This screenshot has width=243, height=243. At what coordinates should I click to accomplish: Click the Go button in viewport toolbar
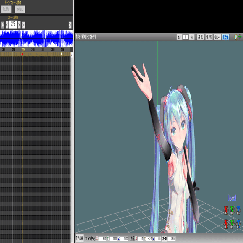point(191,37)
